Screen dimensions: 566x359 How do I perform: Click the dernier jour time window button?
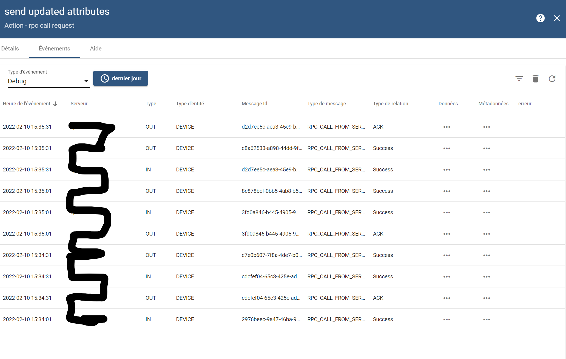tap(121, 78)
